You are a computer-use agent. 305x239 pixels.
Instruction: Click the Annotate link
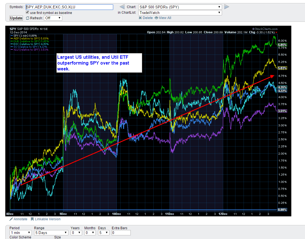[x=20, y=219]
